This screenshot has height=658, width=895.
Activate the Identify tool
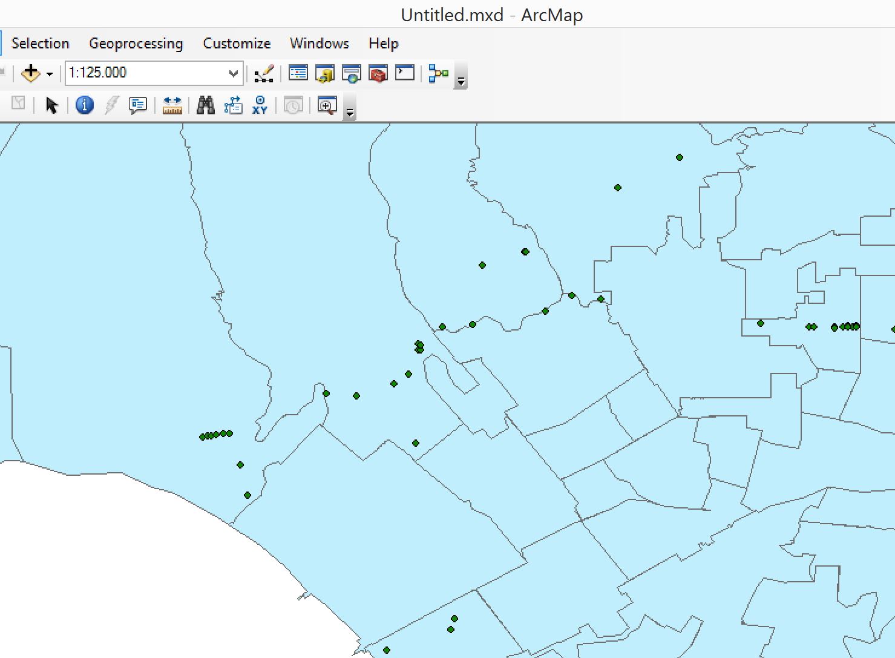(85, 105)
